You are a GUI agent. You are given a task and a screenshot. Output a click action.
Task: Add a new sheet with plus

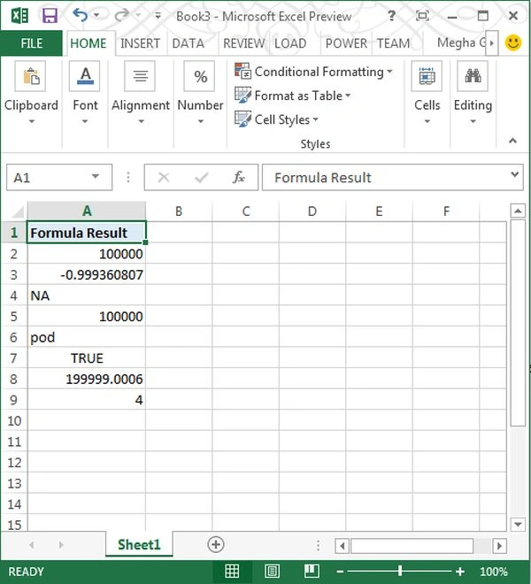tap(216, 544)
